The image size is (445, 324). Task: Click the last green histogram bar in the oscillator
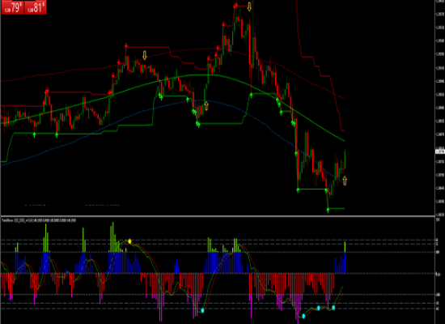[345, 247]
